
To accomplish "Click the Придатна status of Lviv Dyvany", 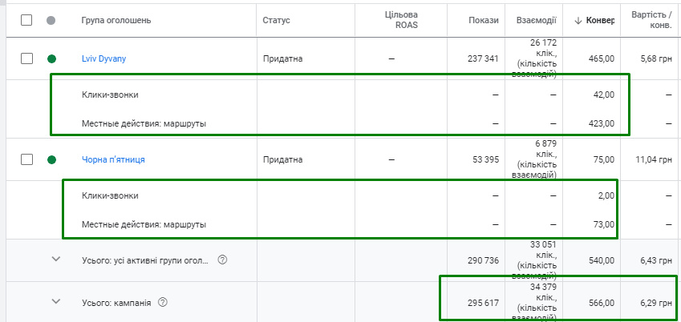I will coord(282,58).
